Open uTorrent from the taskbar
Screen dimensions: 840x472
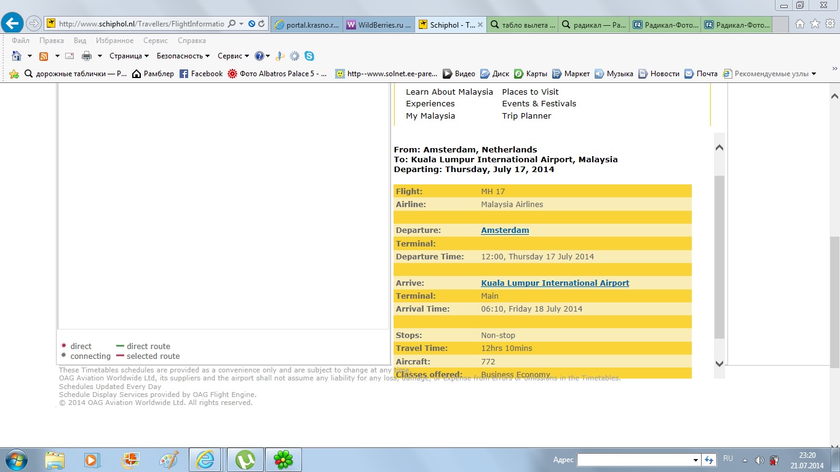(x=246, y=460)
